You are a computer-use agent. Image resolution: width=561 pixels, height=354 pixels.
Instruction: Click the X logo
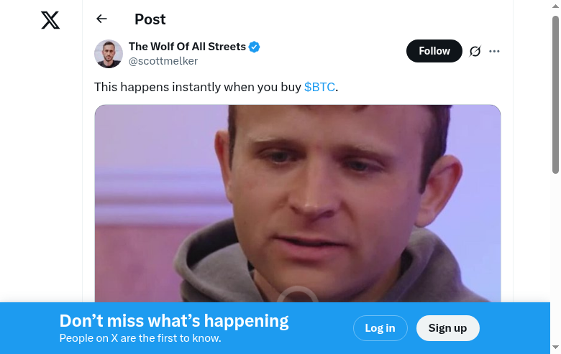coord(50,20)
